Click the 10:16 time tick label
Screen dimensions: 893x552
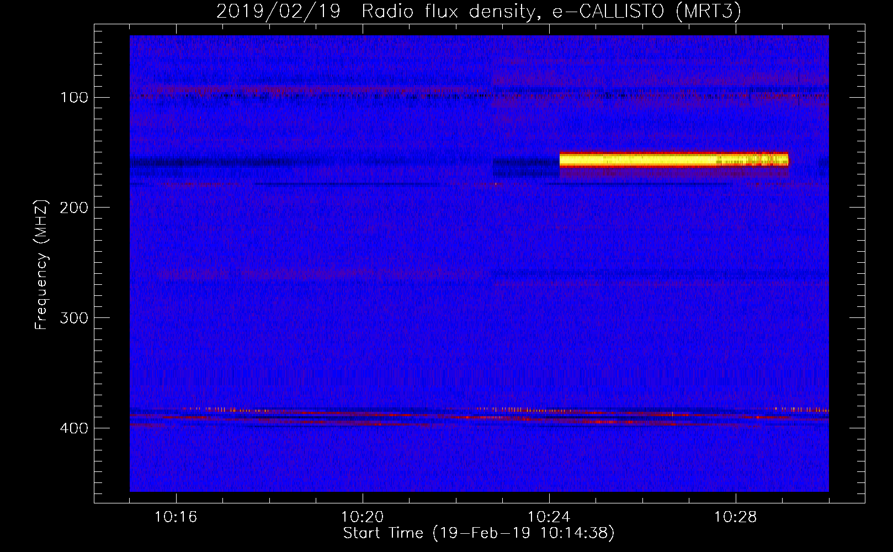(176, 517)
